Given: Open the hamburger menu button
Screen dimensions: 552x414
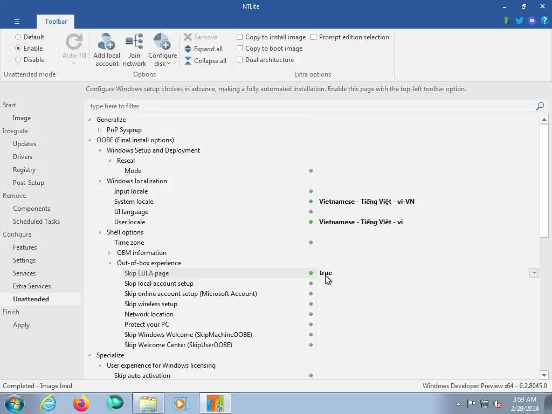Looking at the screenshot, I should pyautogui.click(x=17, y=22).
